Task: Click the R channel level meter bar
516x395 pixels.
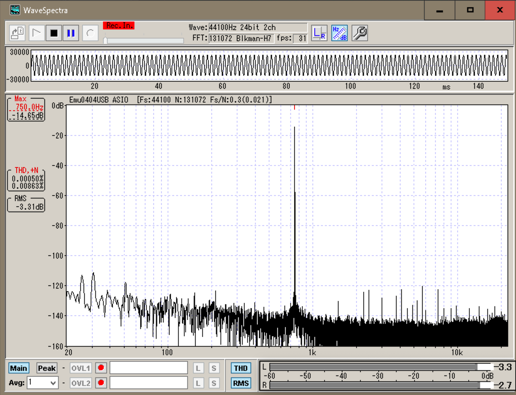Action: coord(381,385)
